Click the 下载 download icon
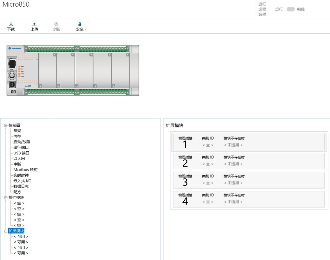330x260 pixels. pyautogui.click(x=11, y=24)
